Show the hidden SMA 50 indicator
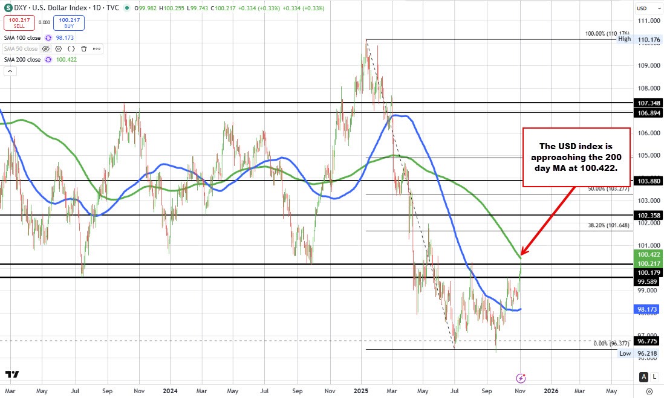This screenshot has width=664, height=398. click(46, 48)
